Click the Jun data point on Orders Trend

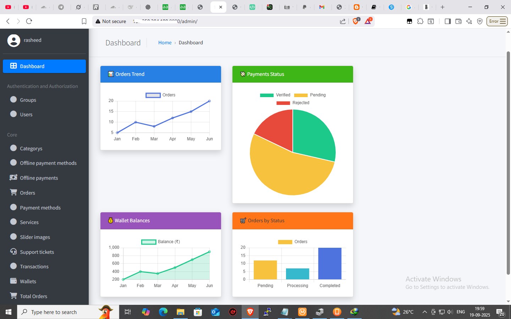click(x=209, y=101)
